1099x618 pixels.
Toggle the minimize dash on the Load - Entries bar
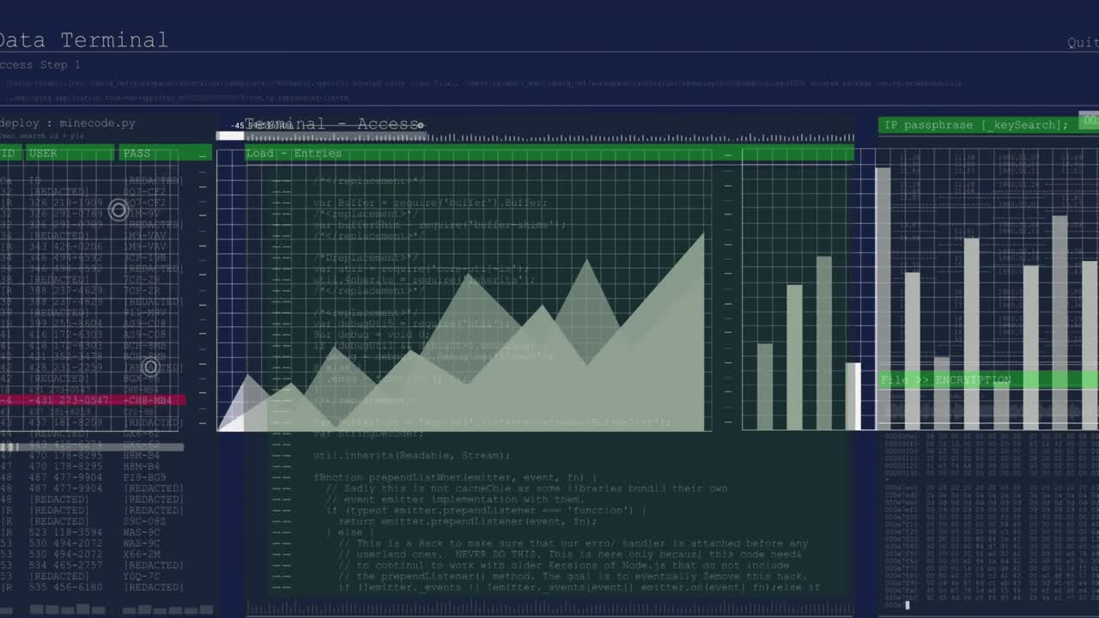coord(727,155)
